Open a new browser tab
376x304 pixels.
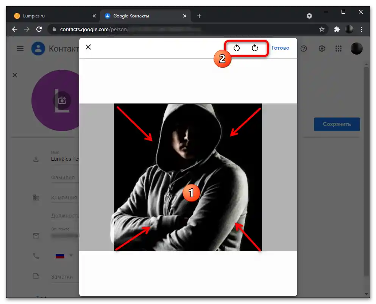pos(199,16)
